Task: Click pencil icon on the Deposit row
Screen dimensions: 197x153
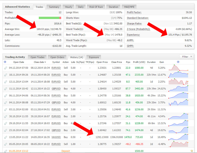Action: [x=6, y=151]
